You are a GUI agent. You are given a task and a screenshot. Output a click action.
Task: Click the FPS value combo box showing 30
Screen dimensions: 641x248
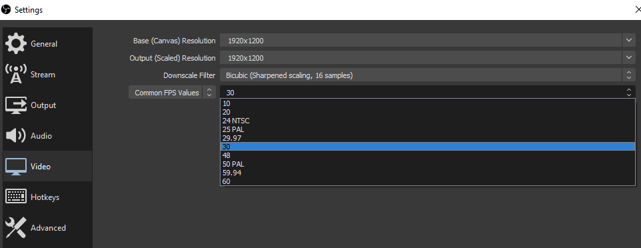pyautogui.click(x=428, y=93)
